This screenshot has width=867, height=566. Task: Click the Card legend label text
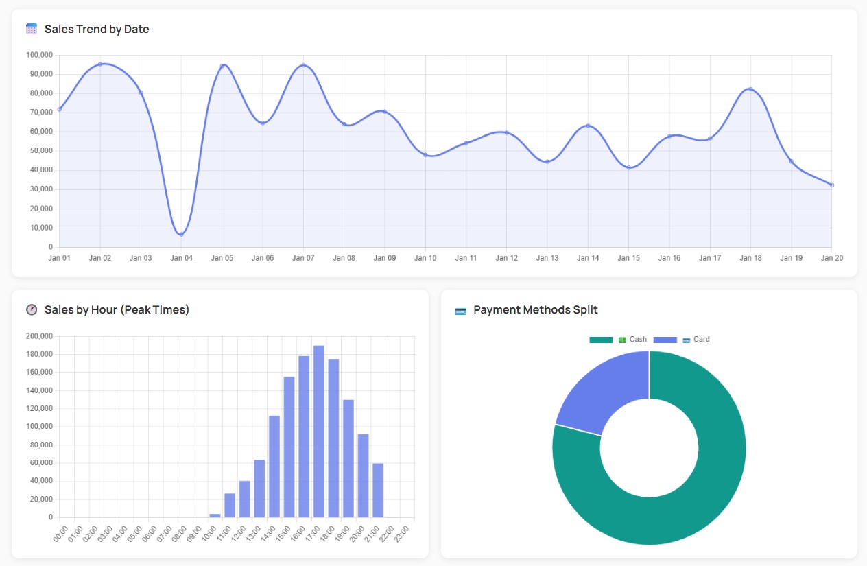click(701, 339)
